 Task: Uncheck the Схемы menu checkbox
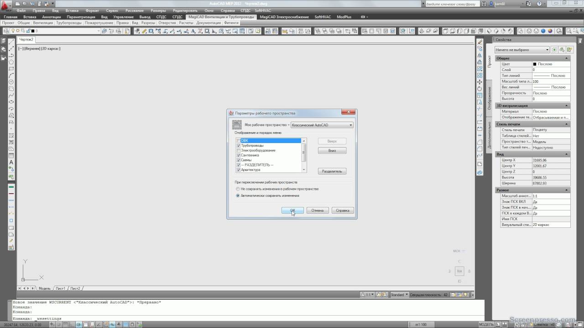pos(238,160)
